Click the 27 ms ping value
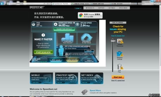Viewport: 161px width, 97px height. (x=39, y=25)
